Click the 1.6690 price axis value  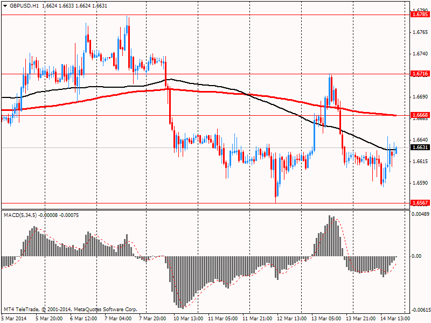(420, 97)
